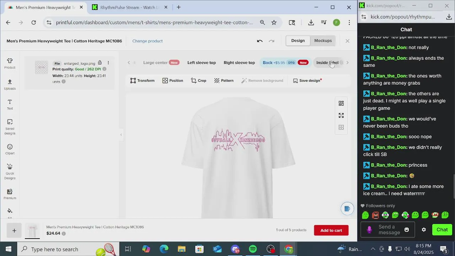This screenshot has width=455, height=256.
Task: Expand canvas to fullscreen view
Action: (x=341, y=116)
